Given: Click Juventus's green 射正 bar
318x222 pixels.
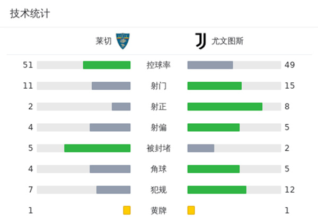Looking at the screenshot, I should (x=225, y=107).
